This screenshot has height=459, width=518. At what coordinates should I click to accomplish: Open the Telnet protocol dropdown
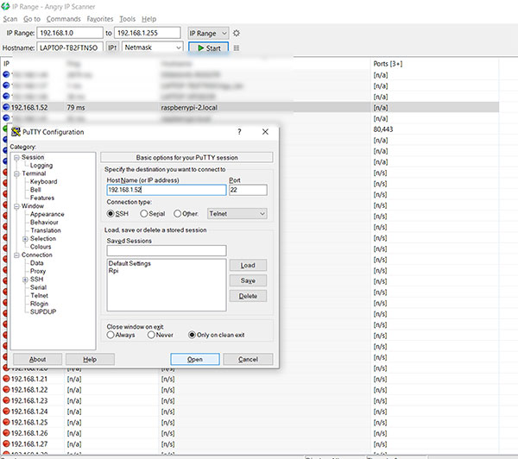point(237,214)
